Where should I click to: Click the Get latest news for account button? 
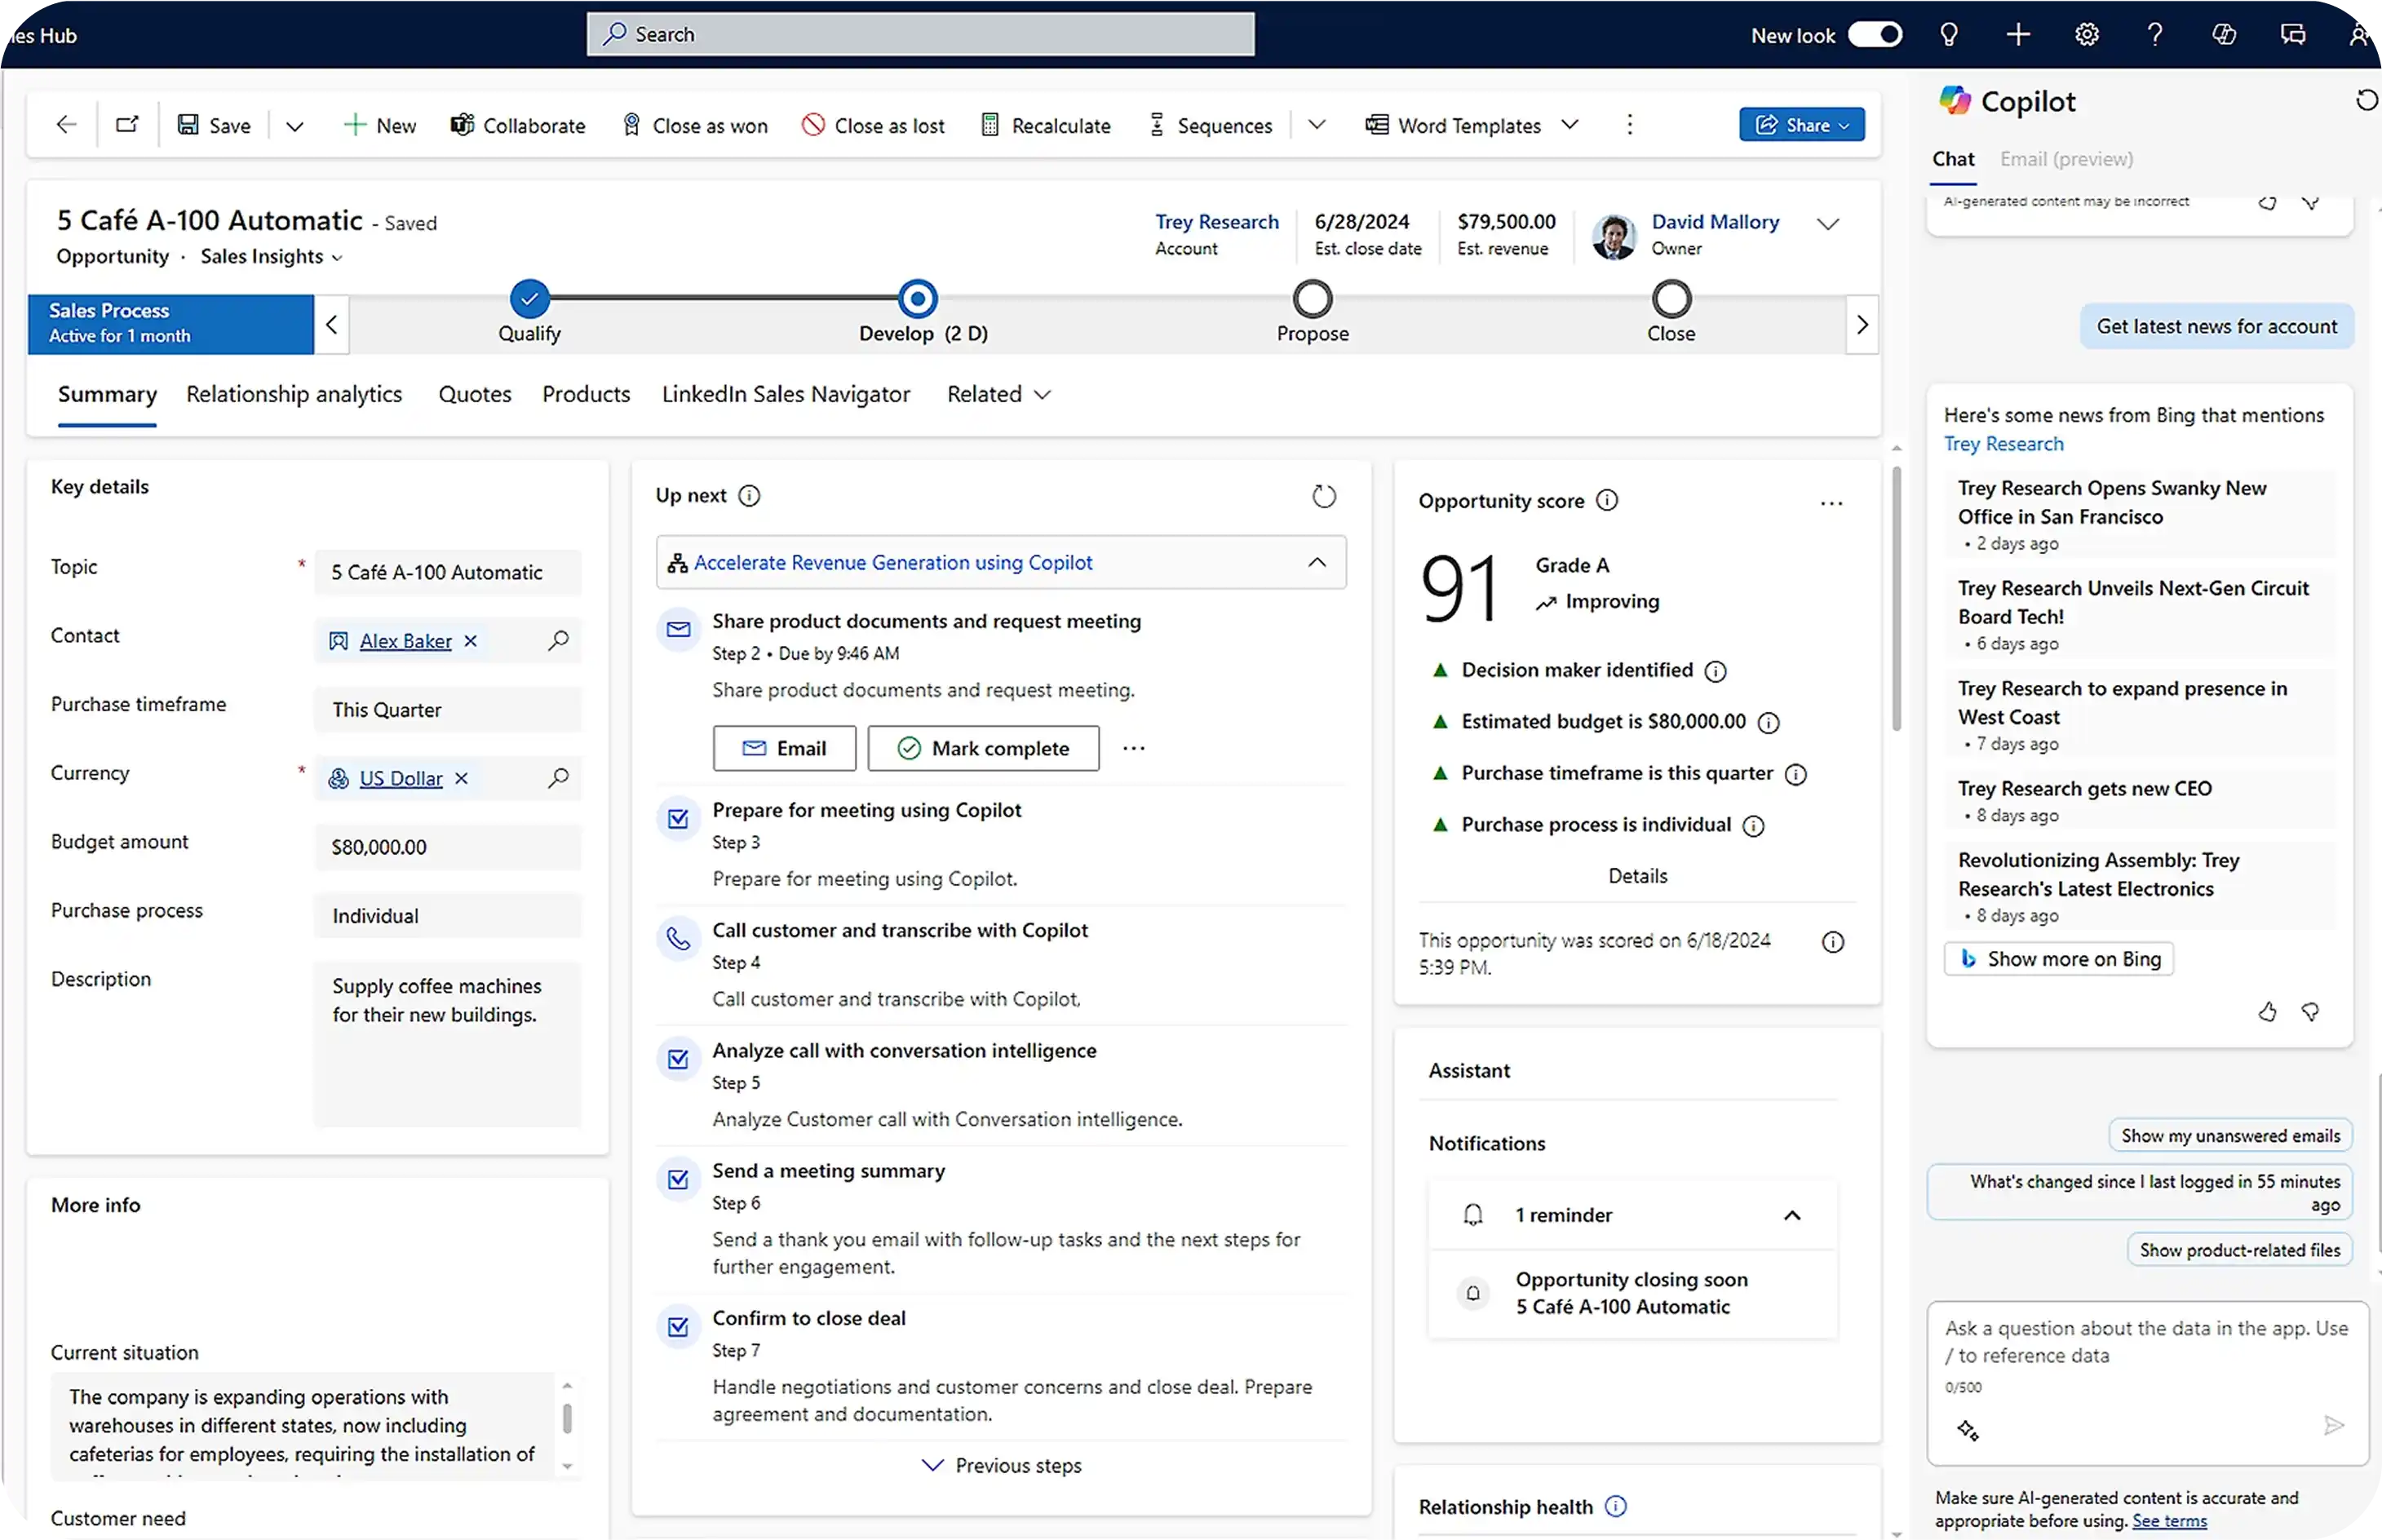[x=2216, y=325]
